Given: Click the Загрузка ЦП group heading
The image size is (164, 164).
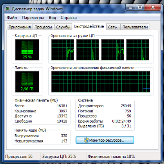Looking at the screenshot, I should click(26, 36).
